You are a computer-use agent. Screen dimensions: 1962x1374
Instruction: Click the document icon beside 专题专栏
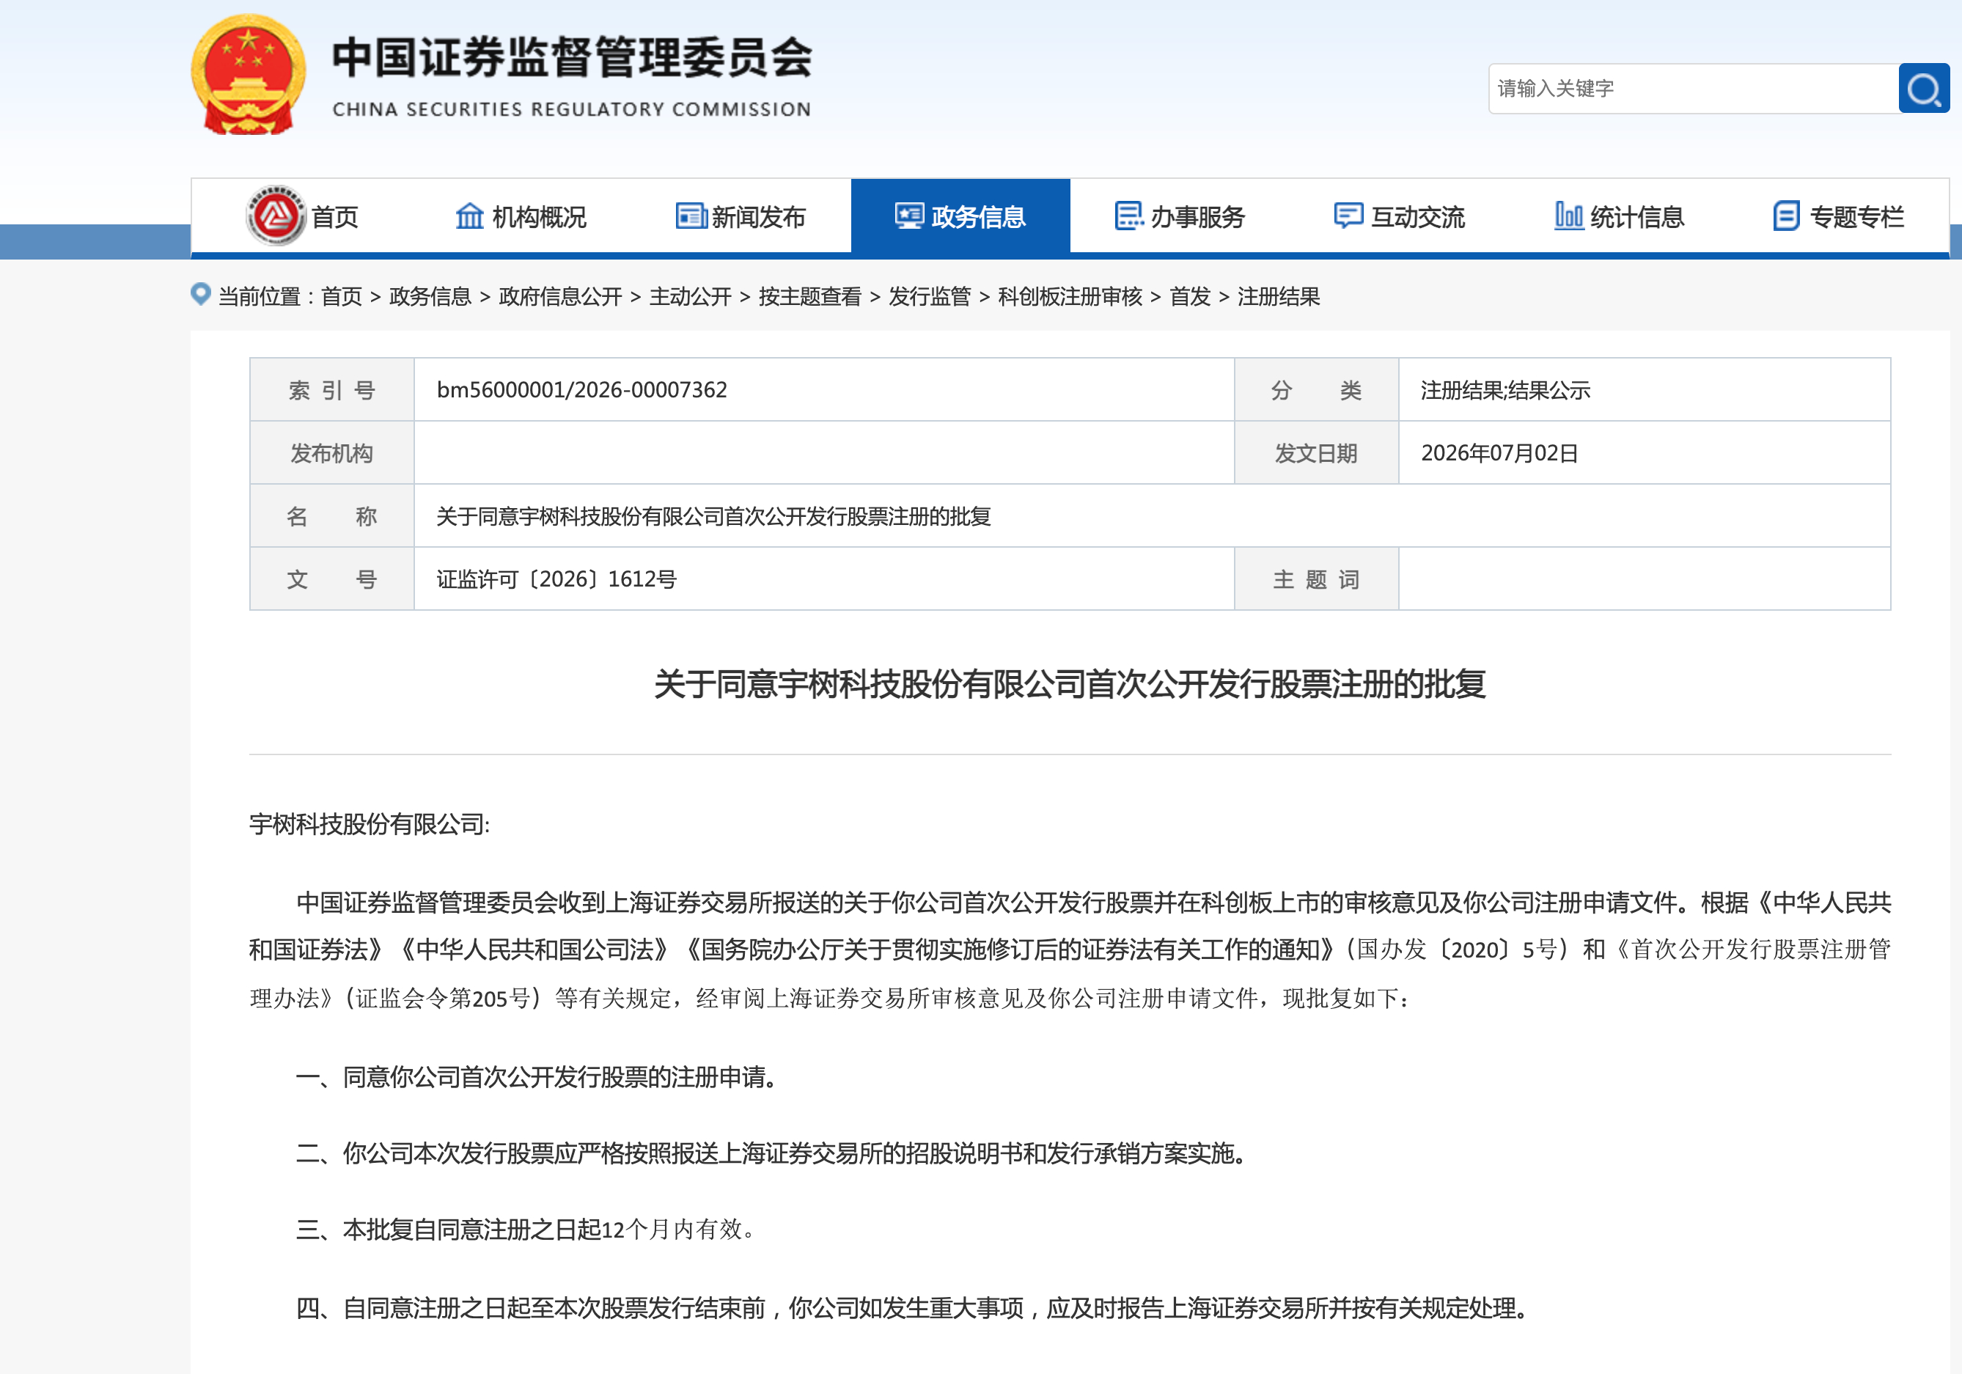(1786, 216)
